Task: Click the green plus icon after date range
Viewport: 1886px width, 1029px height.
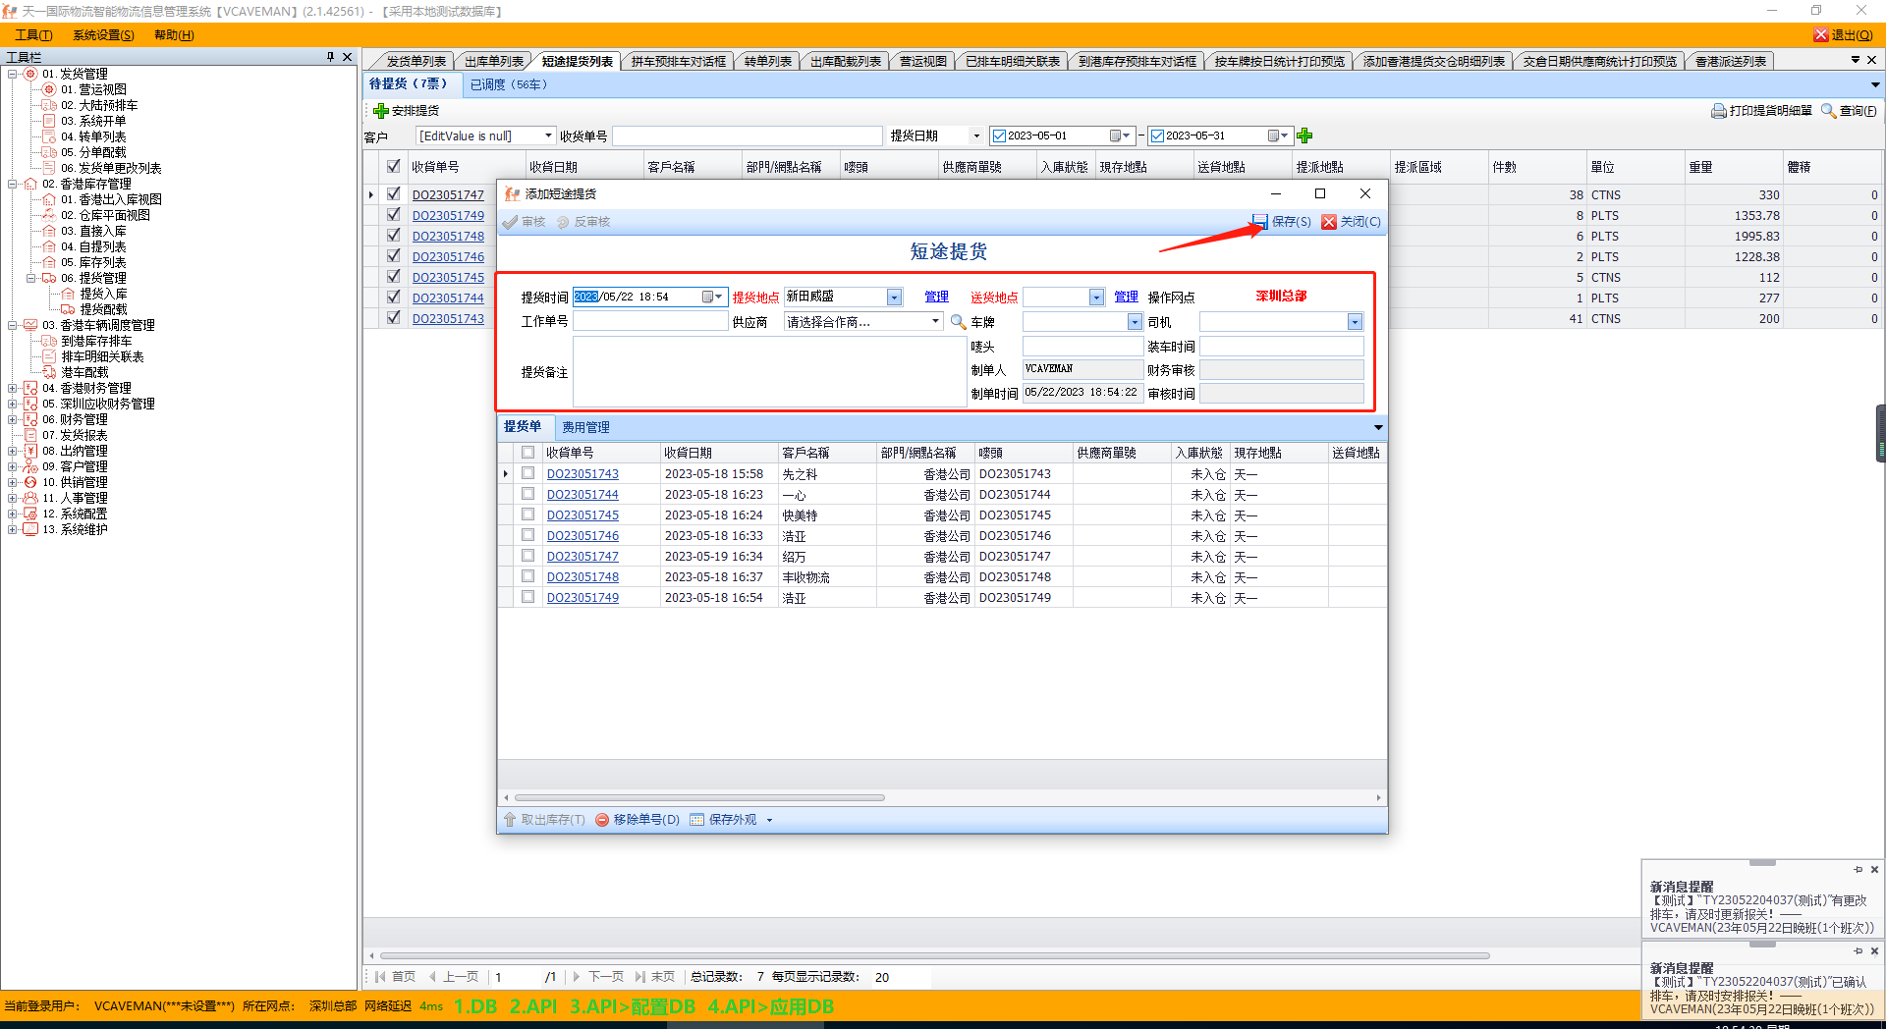Action: click(1304, 135)
